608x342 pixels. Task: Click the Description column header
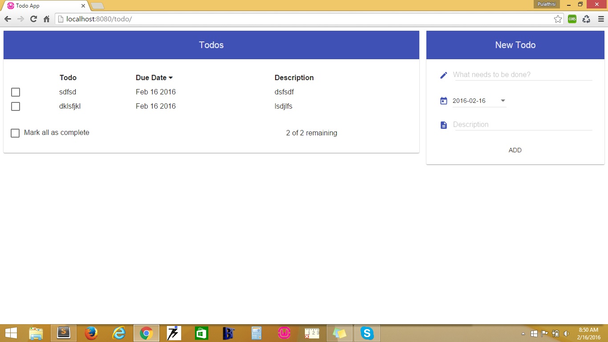[294, 77]
